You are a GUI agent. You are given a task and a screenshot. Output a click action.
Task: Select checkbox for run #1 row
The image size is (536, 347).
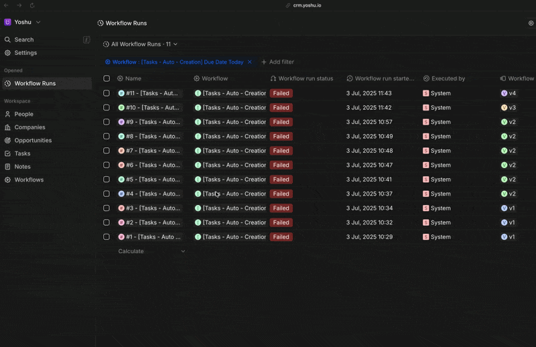pyautogui.click(x=107, y=237)
